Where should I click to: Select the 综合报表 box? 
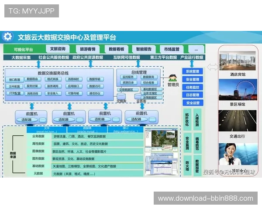point(149,83)
